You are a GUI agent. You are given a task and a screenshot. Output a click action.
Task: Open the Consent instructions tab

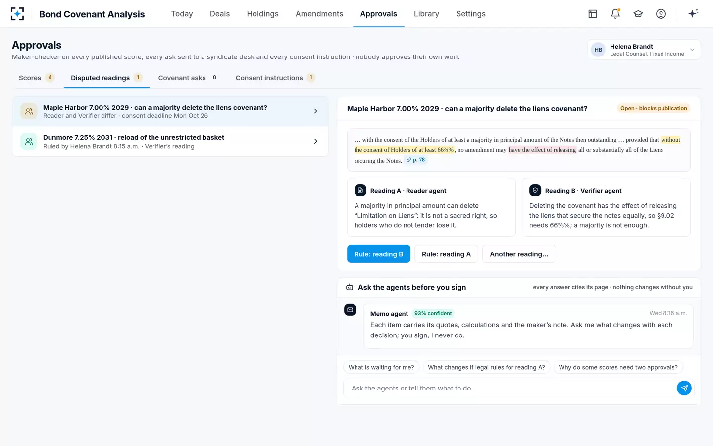point(275,78)
